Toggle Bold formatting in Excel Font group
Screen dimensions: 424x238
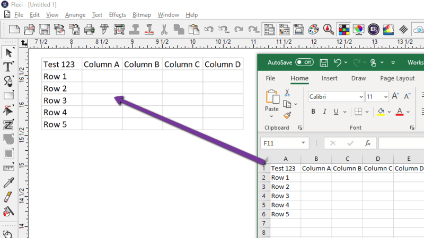[x=313, y=112]
